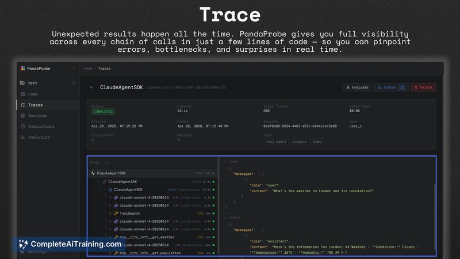Click sparkle icon of the 3.1s LLM span
This screenshot has width=460, height=259.
point(116,205)
